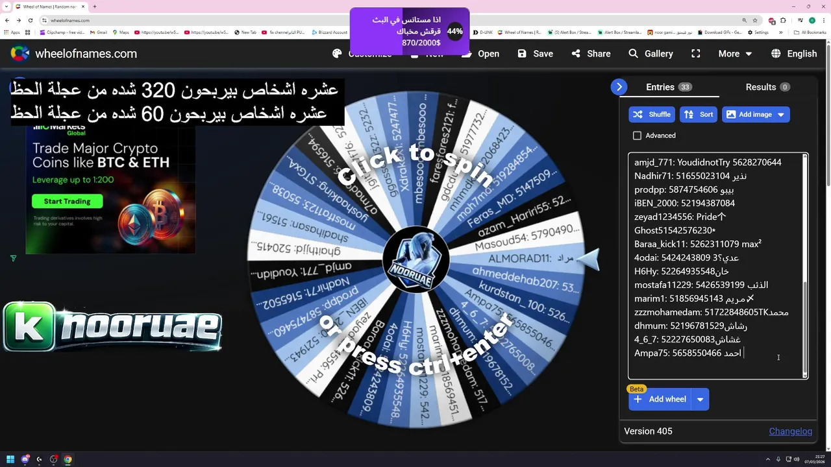Image resolution: width=831 pixels, height=467 pixels.
Task: Sort the entries alphabetically
Action: pos(699,114)
